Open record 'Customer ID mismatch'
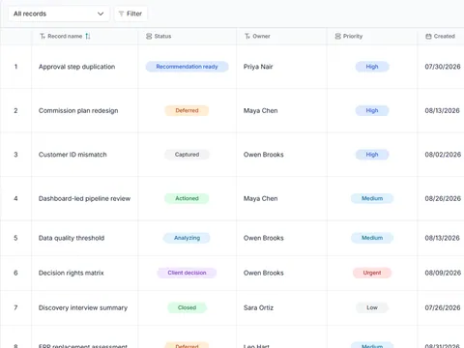 point(72,155)
